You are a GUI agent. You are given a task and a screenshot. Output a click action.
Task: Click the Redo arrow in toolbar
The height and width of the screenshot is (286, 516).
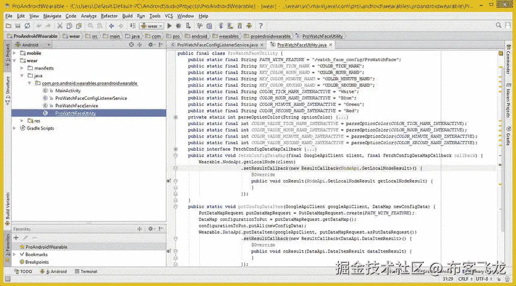[x=48, y=26]
